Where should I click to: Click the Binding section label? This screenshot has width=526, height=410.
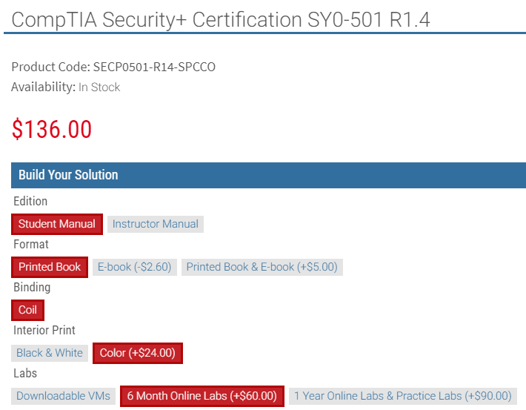pos(32,288)
